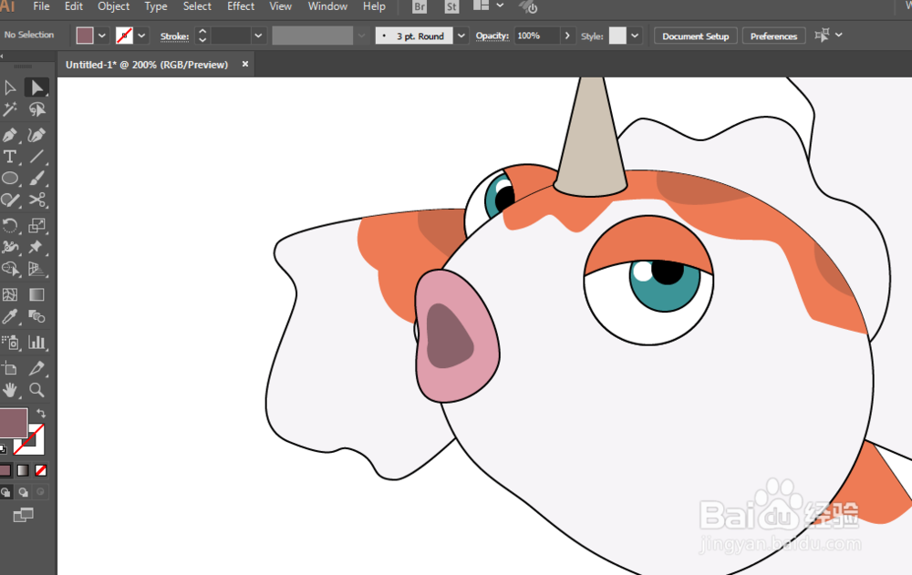Select the Shaper pencil tool

click(10, 200)
